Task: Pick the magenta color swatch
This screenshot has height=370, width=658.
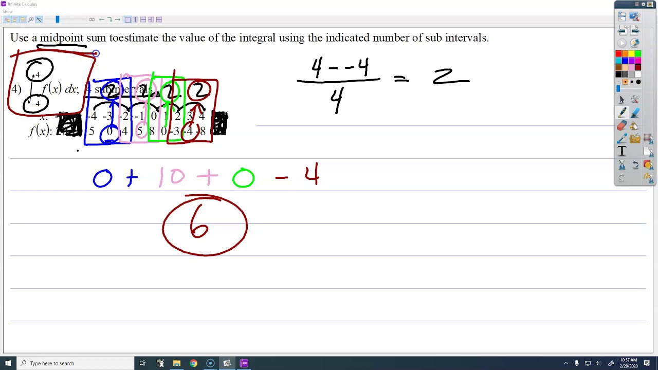Action: click(638, 61)
